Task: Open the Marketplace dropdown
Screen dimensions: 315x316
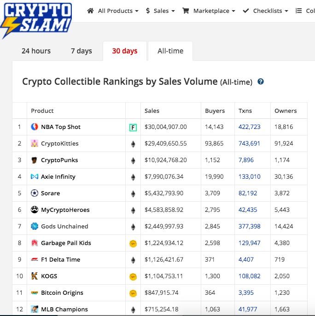Action: (209, 11)
